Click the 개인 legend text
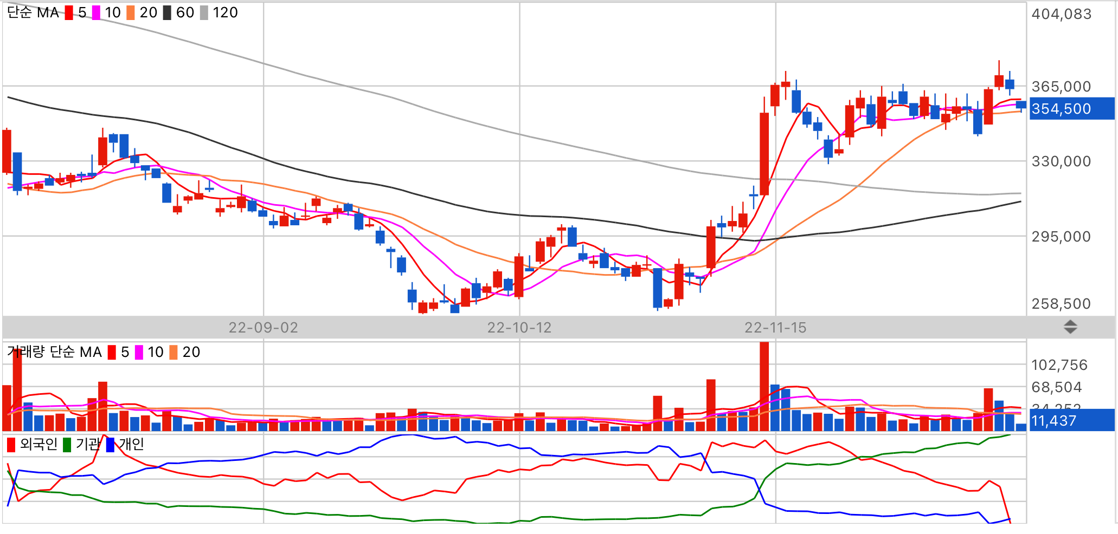Image resolution: width=1118 pixels, height=534 pixels. 132,445
